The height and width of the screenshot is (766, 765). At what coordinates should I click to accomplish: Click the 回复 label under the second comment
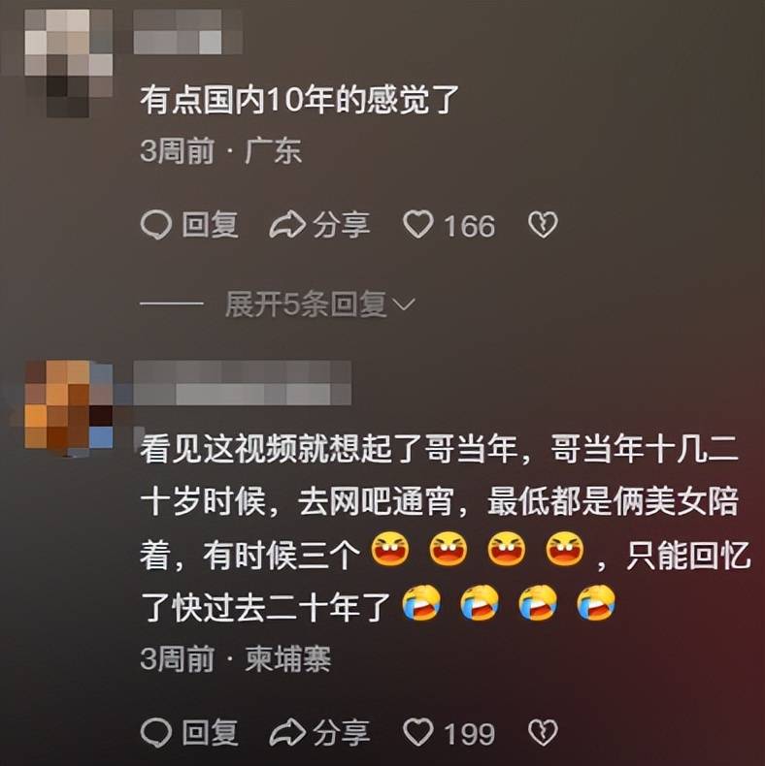point(211,733)
